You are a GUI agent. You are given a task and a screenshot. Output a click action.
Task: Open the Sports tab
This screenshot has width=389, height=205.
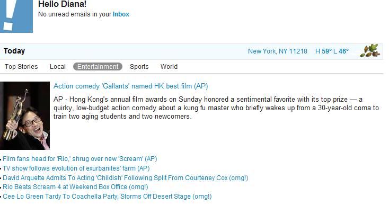(x=139, y=67)
